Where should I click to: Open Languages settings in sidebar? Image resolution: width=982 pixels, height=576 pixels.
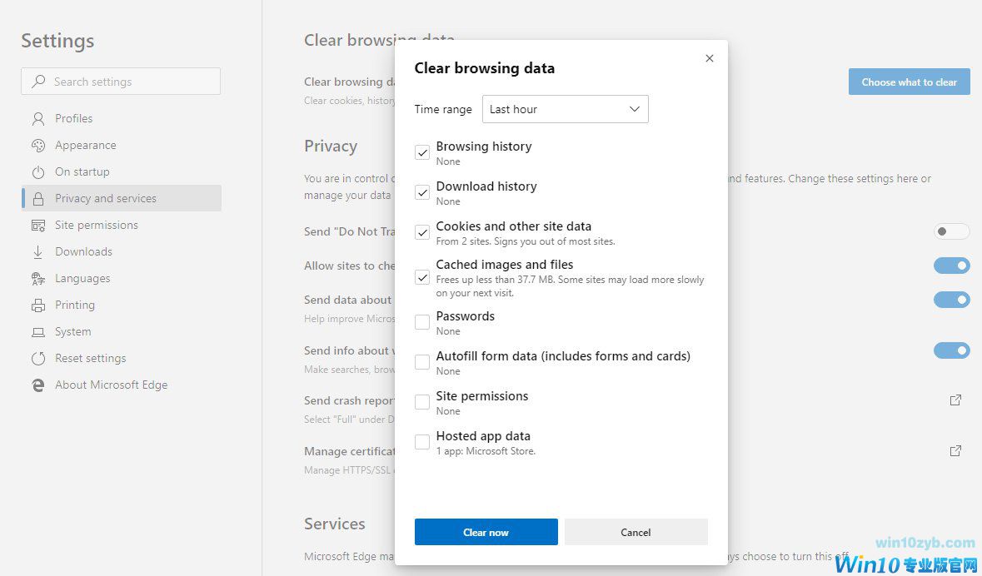pos(82,279)
